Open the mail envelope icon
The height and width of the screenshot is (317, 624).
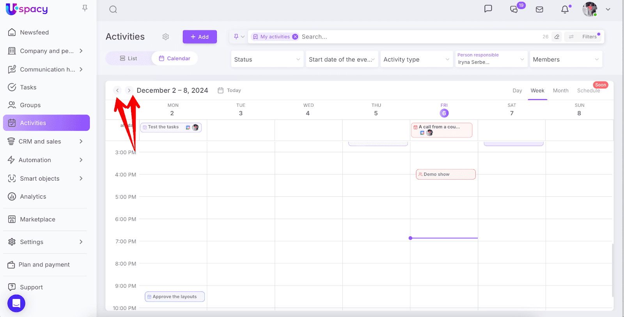tap(539, 9)
